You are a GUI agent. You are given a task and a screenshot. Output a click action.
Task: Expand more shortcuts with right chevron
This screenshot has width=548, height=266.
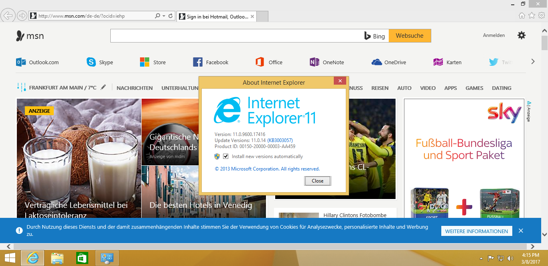533,61
